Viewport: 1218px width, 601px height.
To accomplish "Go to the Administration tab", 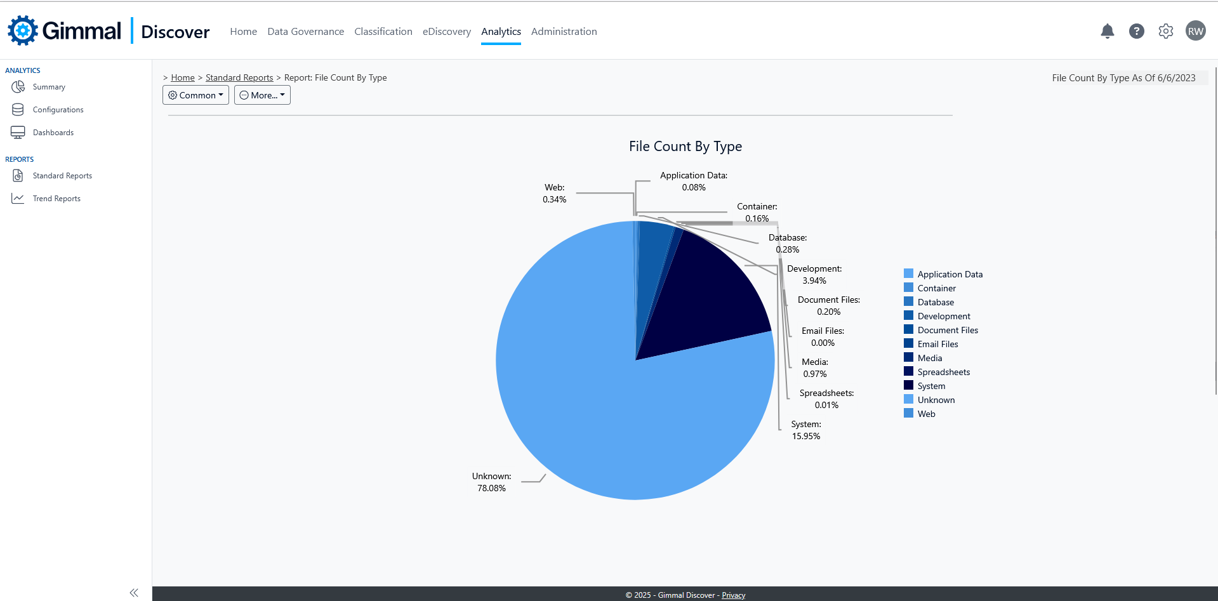I will [x=564, y=32].
